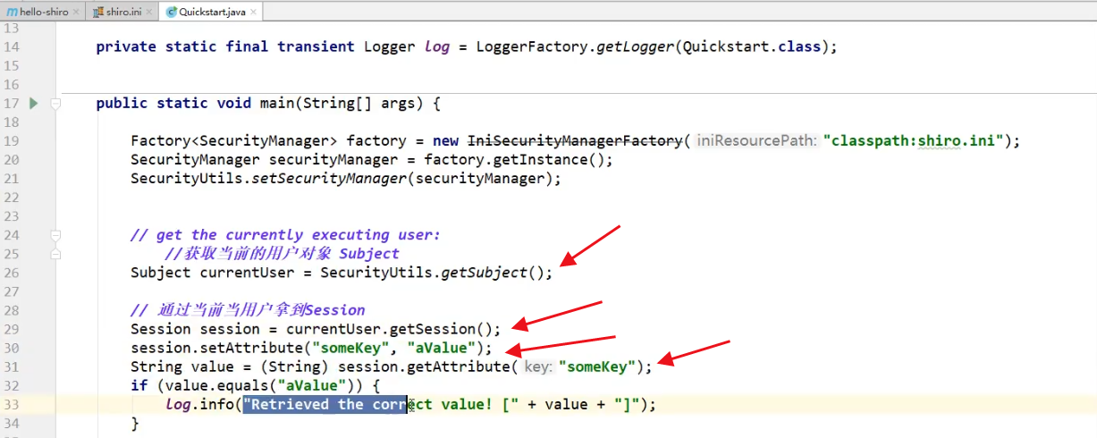Viewport: 1097px width, 438px height.
Task: Click line number 26 in the gutter
Action: coord(12,273)
